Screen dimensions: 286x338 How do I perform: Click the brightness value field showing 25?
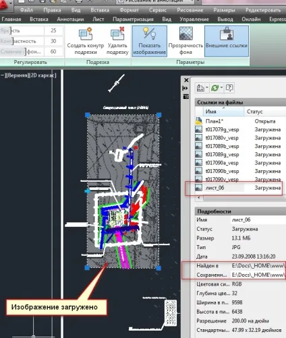coord(53,30)
